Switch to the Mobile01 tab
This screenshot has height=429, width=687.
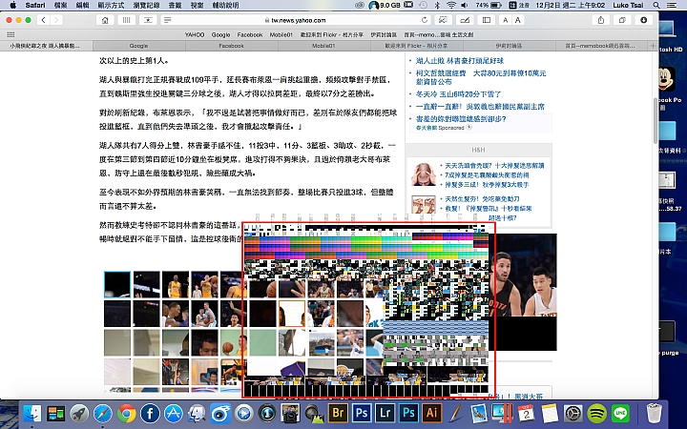tap(323, 46)
